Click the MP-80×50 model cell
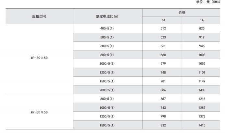The height and width of the screenshot is (133, 225). 39,112
